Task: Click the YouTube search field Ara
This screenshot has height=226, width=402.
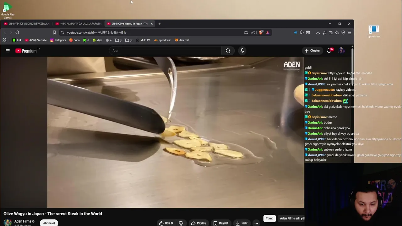Action: tap(165, 51)
